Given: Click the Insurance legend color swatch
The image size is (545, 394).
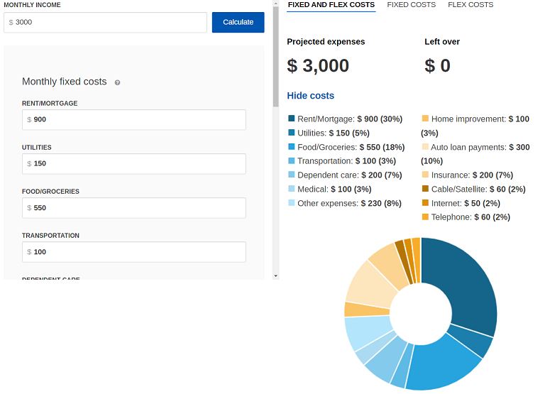Looking at the screenshot, I should [x=425, y=174].
